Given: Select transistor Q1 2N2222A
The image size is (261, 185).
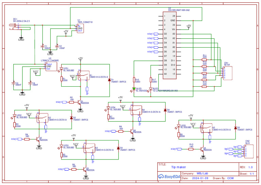Looking at the screenshot, I should click(x=80, y=102).
